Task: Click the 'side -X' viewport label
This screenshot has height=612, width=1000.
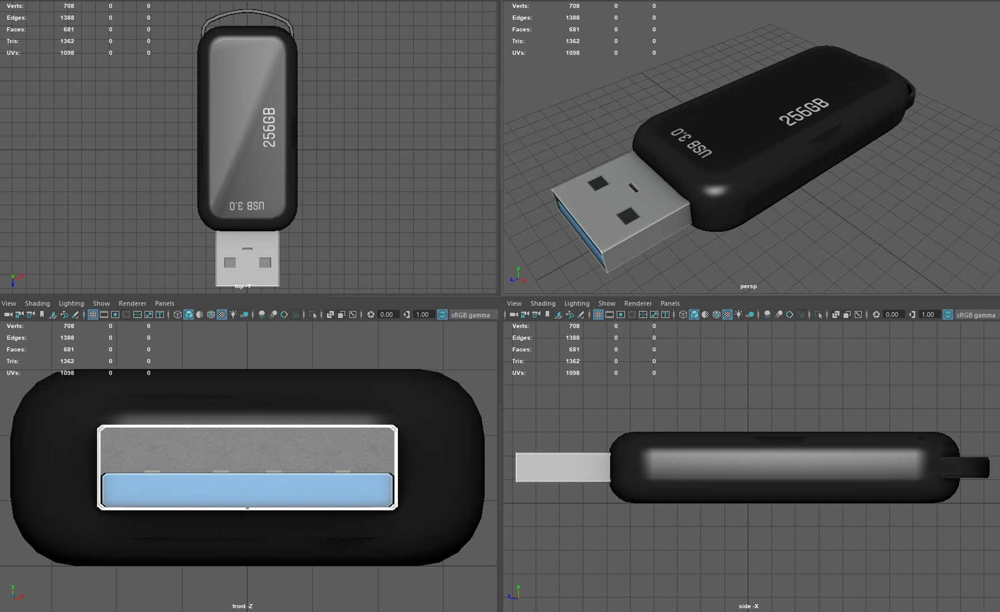Action: [x=748, y=606]
